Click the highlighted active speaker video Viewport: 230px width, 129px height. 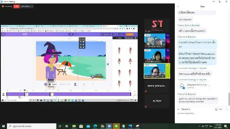click(x=157, y=71)
